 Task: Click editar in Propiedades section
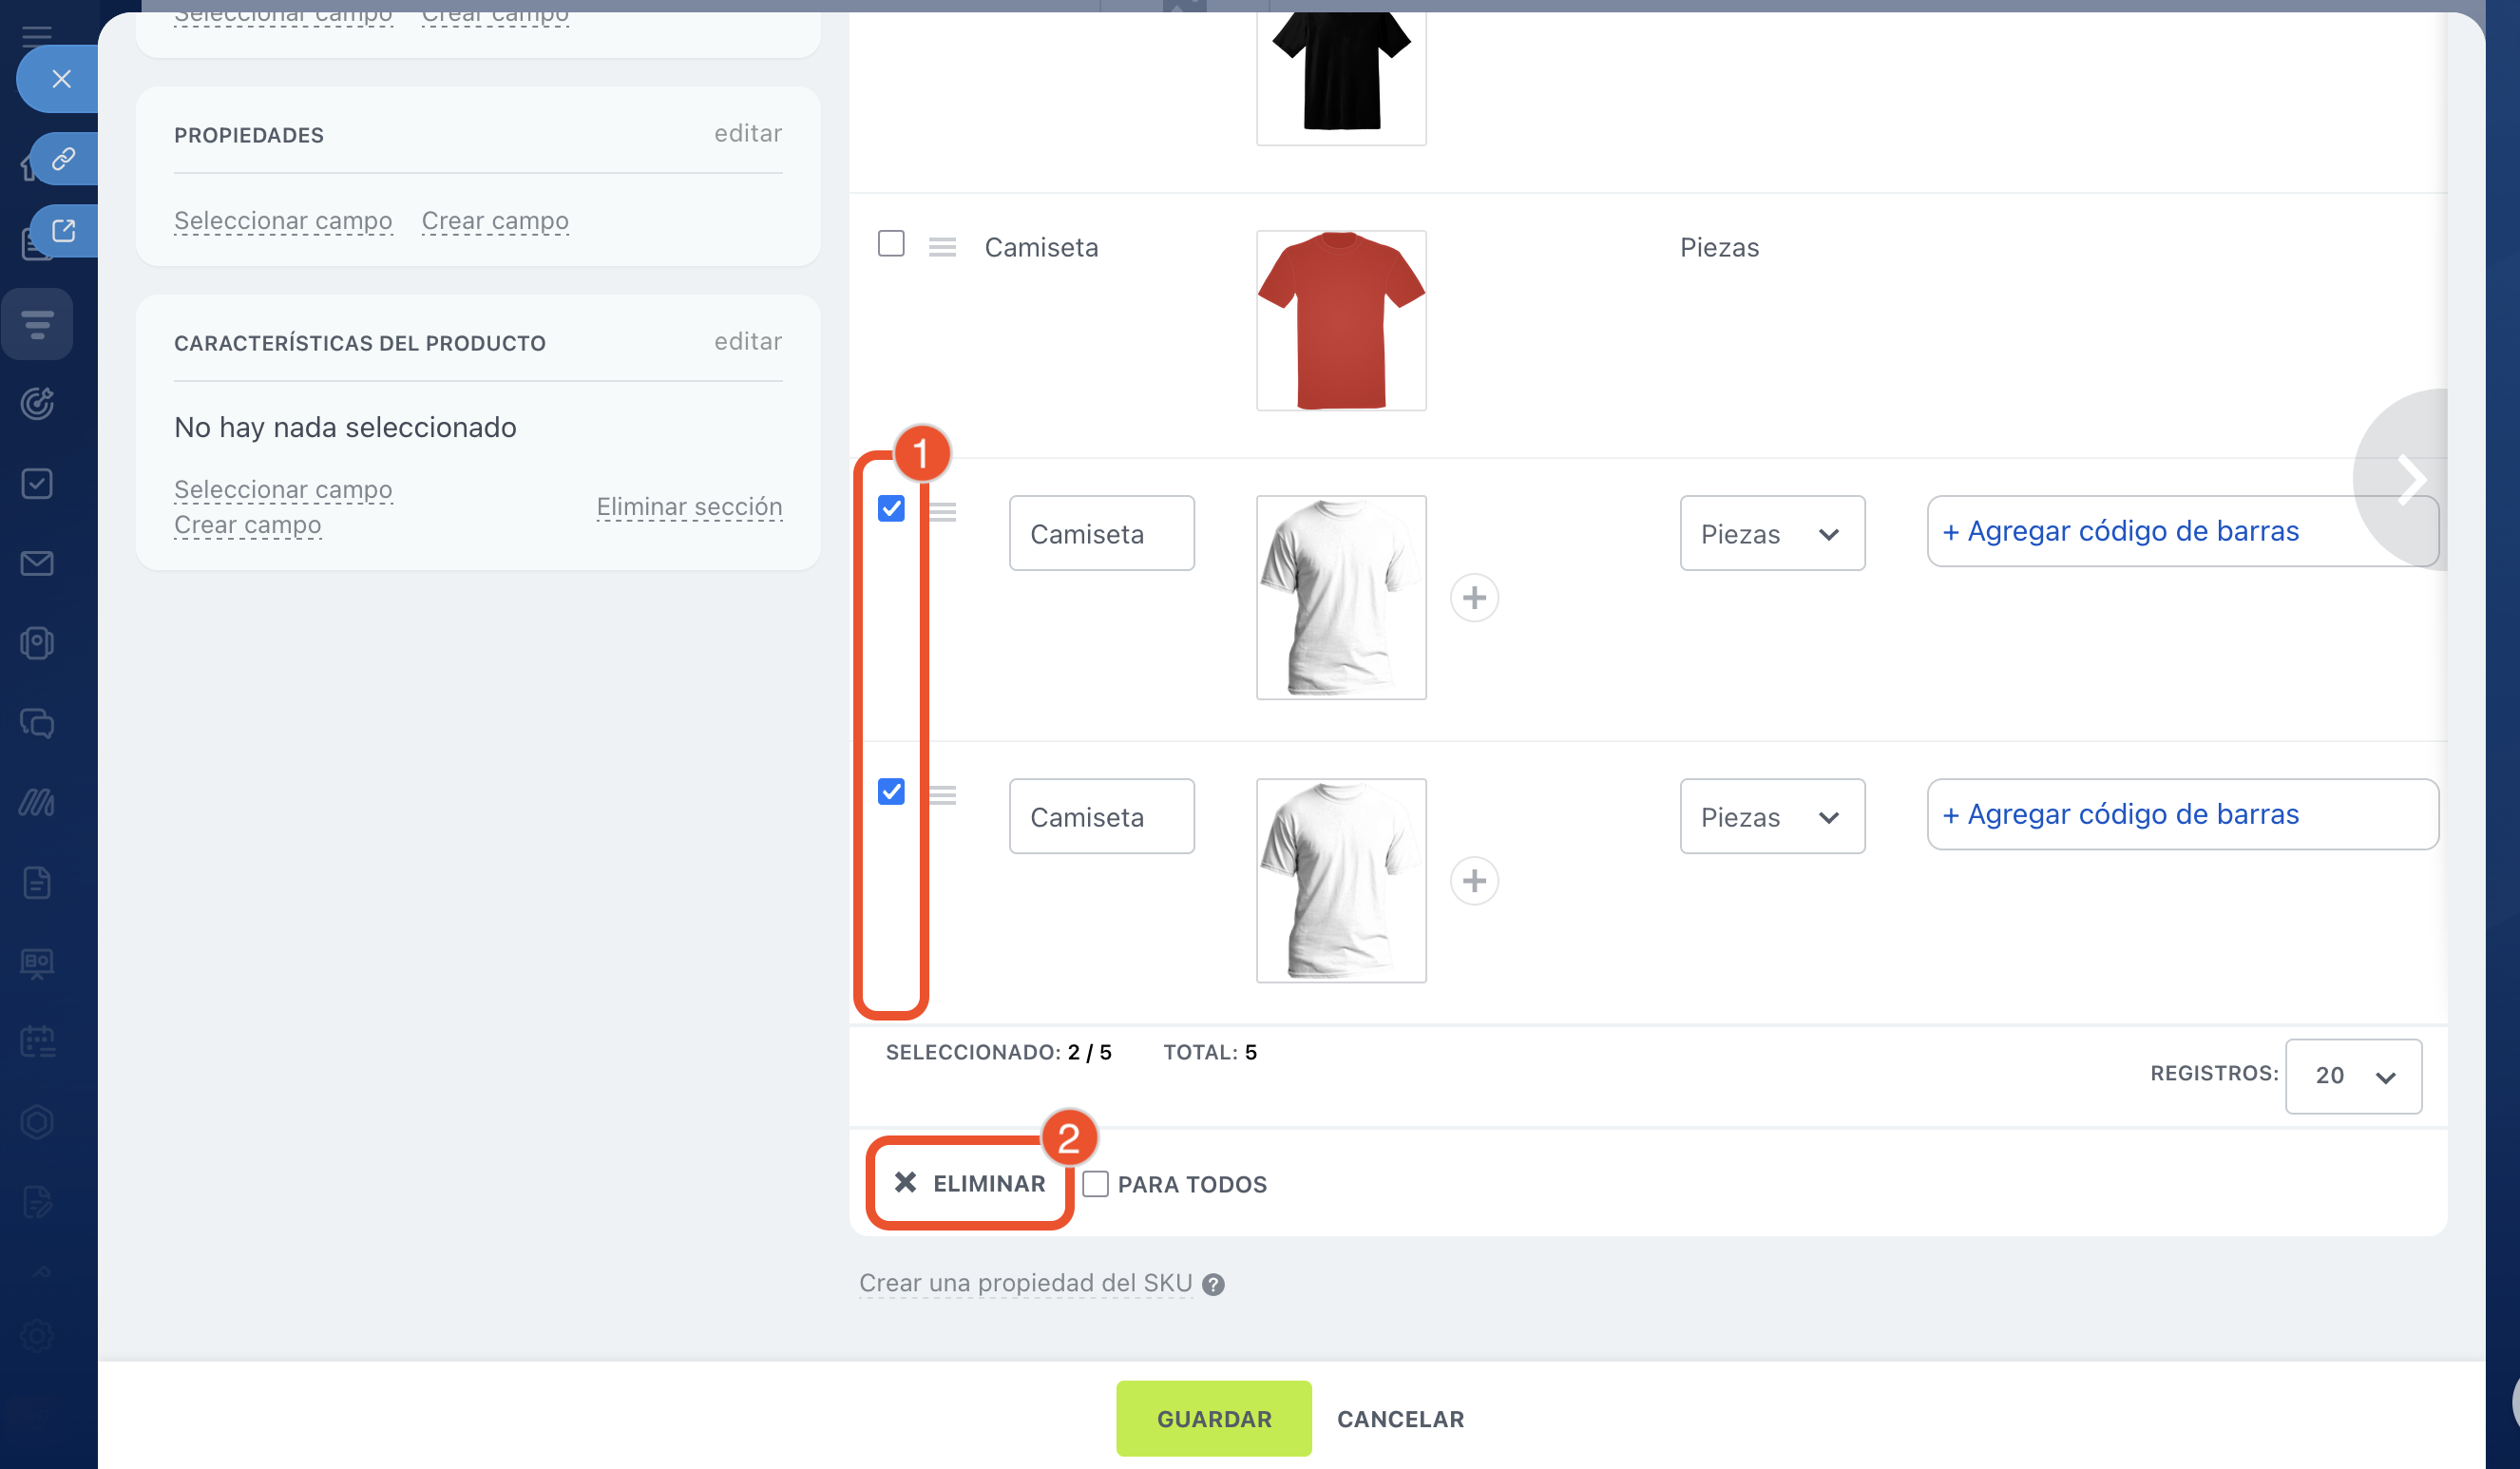point(747,134)
